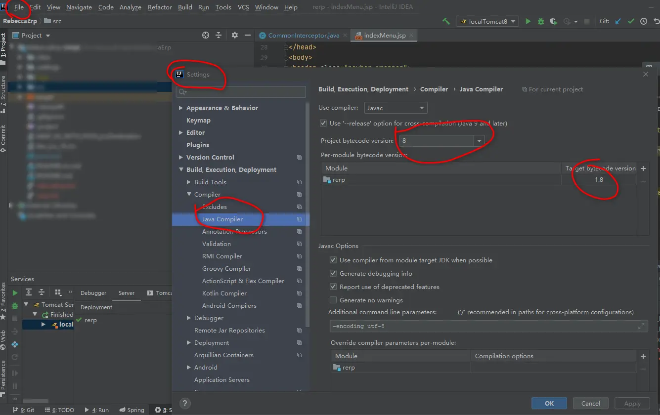
Task: Collapse the Compiler settings node
Action: pos(189,194)
